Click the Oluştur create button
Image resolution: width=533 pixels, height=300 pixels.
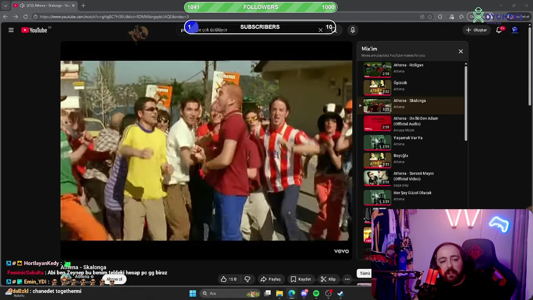click(x=476, y=30)
